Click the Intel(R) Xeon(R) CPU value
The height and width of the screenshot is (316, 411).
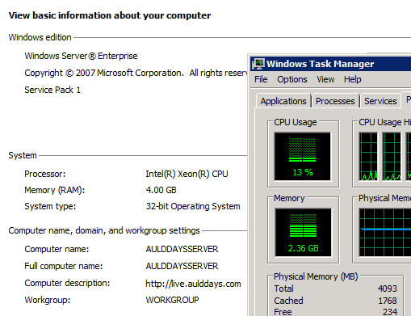point(187,174)
